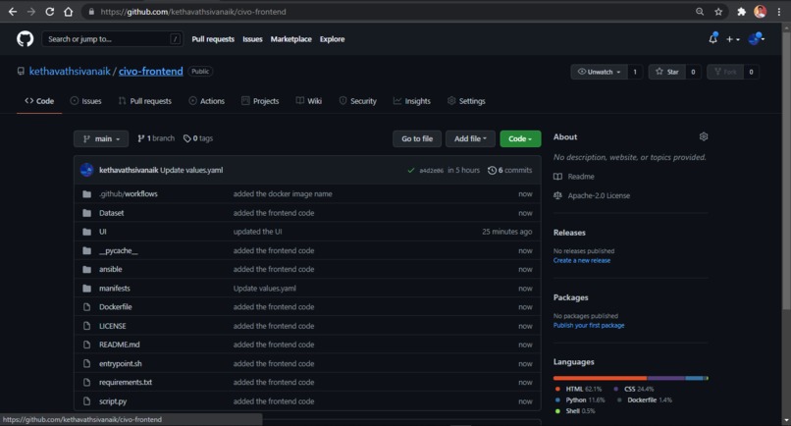Open the README.md file

(x=120, y=345)
